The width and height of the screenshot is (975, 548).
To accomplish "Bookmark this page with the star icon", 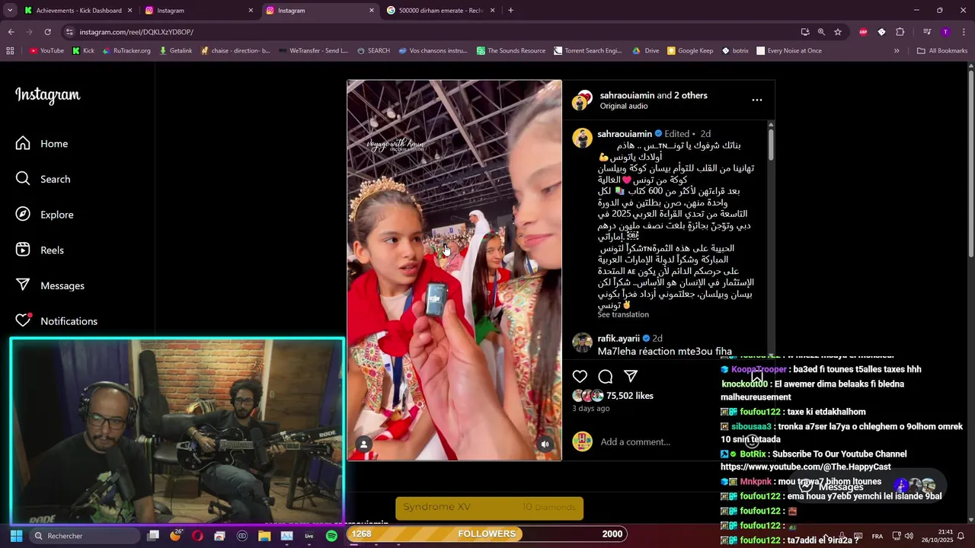I will click(x=838, y=32).
